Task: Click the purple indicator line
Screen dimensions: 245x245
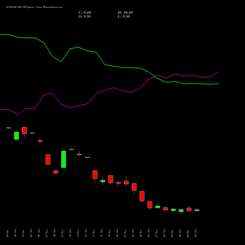Action: pyautogui.click(x=97, y=94)
